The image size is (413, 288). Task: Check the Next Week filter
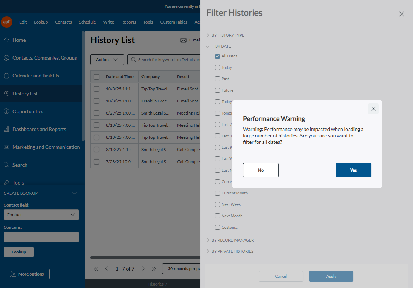point(217,204)
